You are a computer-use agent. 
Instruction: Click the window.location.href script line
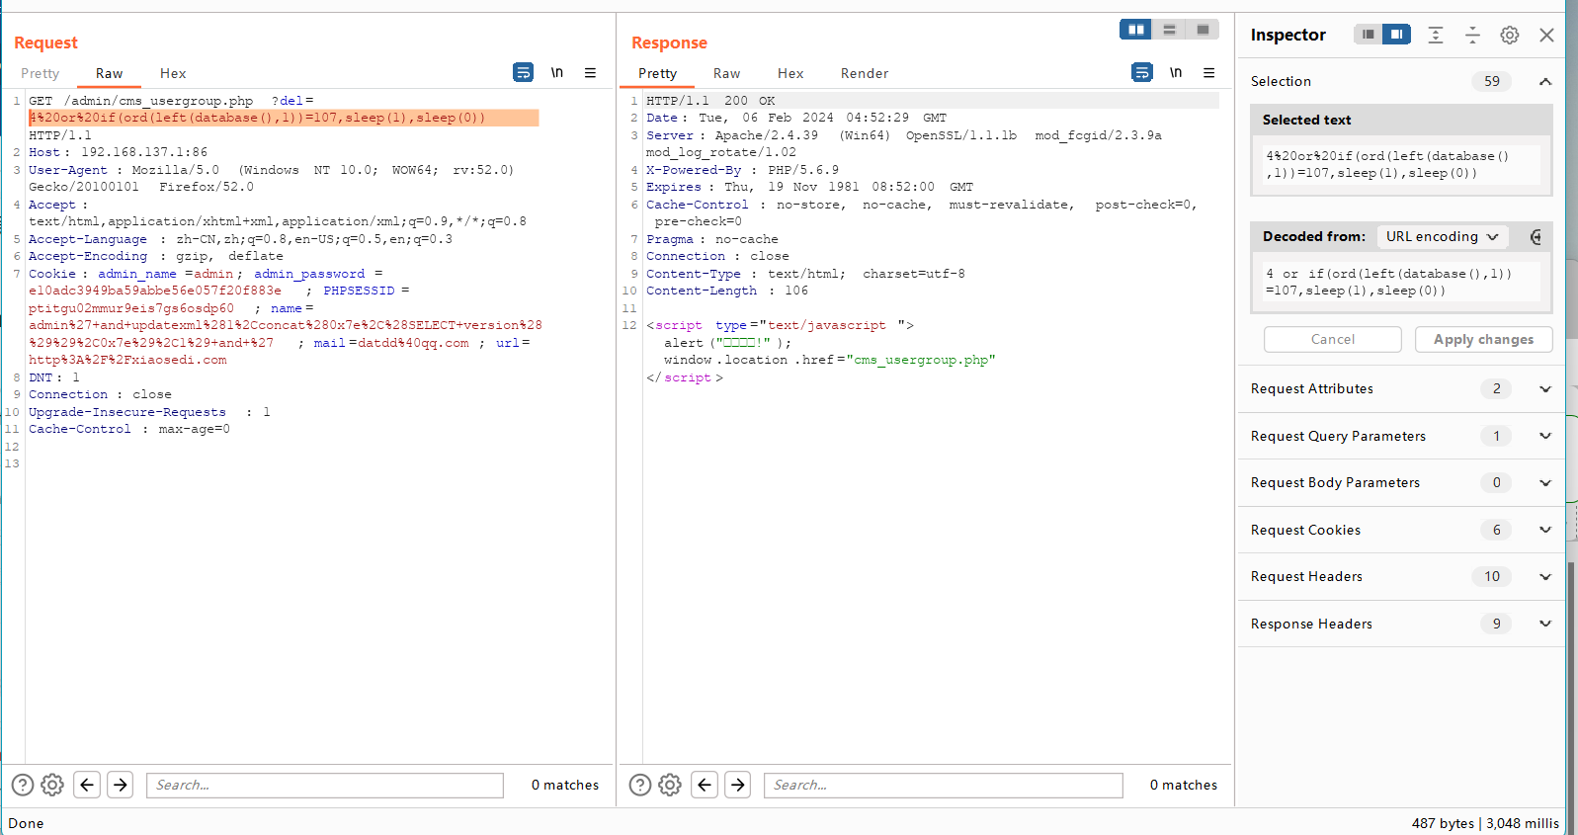tap(830, 360)
